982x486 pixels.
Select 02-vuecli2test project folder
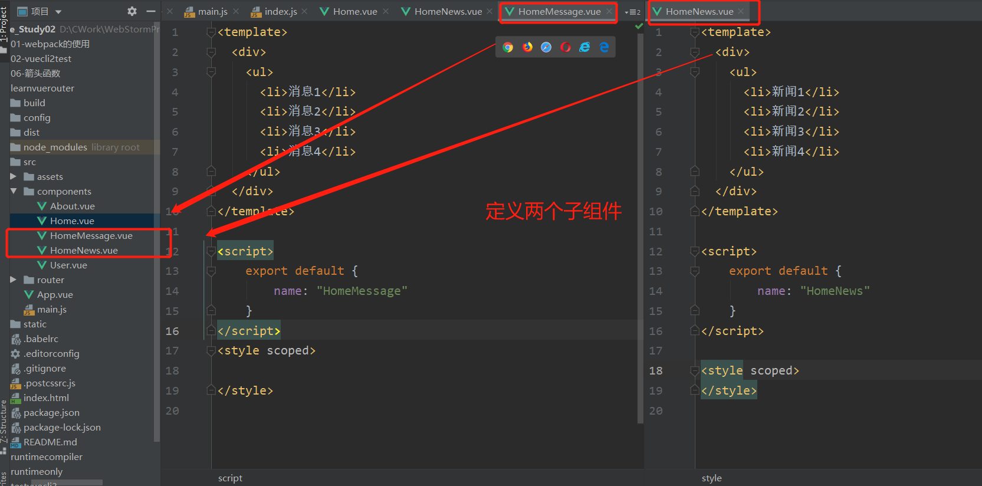click(41, 58)
